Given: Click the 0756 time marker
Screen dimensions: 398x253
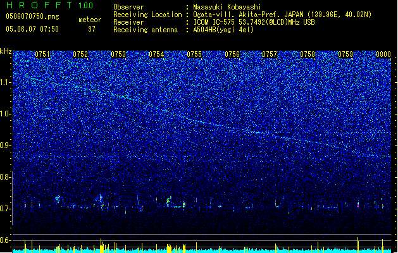Looking at the screenshot, I should tap(232, 54).
